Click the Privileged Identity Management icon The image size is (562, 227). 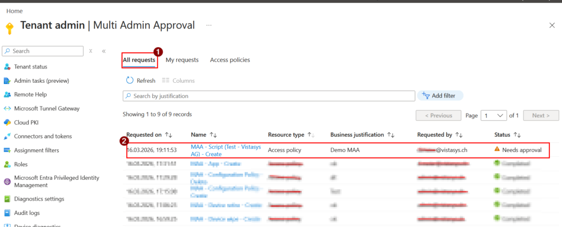click(x=7, y=181)
